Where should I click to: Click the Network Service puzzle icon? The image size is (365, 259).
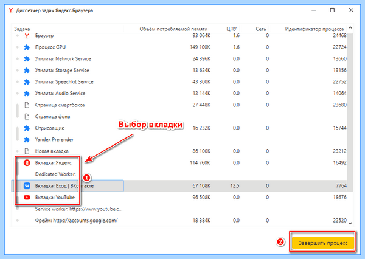click(x=27, y=59)
